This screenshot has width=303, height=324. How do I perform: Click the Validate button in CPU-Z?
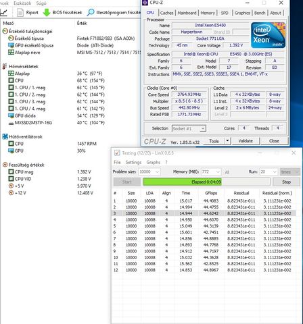pyautogui.click(x=246, y=141)
